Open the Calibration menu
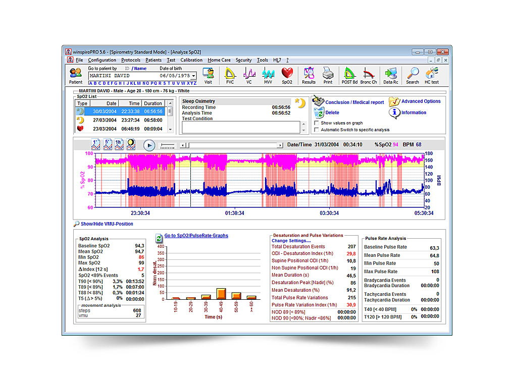 (x=191, y=60)
